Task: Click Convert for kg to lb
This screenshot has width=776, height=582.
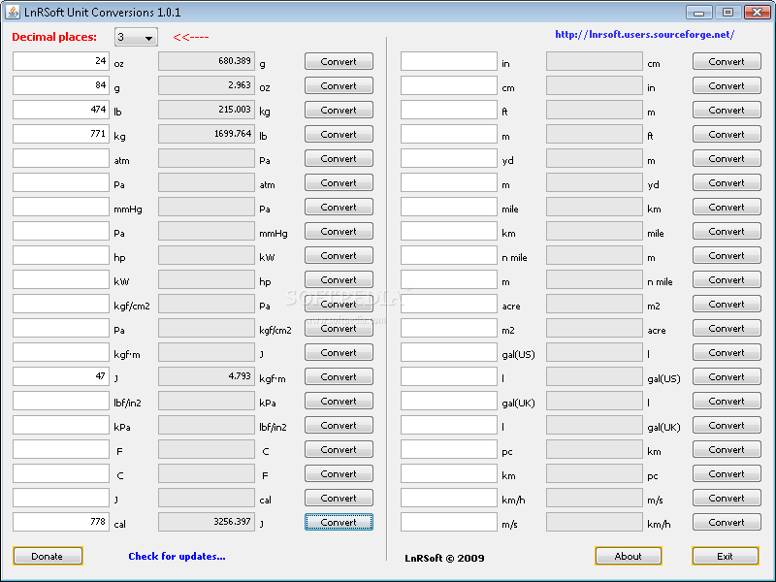Action: (x=339, y=134)
